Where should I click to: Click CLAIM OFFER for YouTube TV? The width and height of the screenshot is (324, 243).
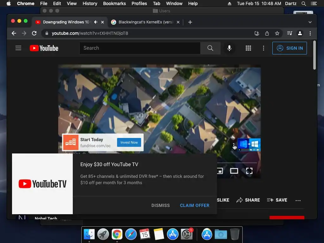coord(195,205)
